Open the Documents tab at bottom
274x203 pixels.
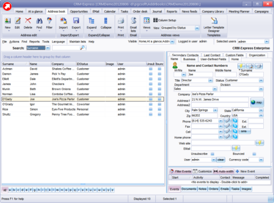point(189,189)
